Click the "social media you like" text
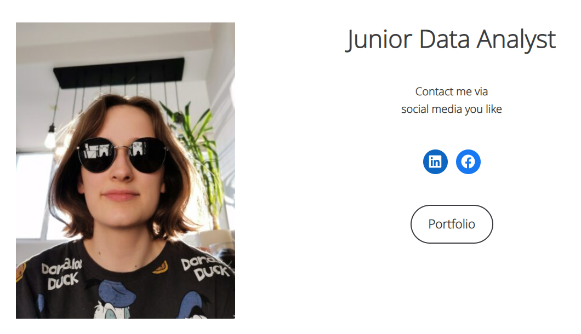 click(452, 109)
